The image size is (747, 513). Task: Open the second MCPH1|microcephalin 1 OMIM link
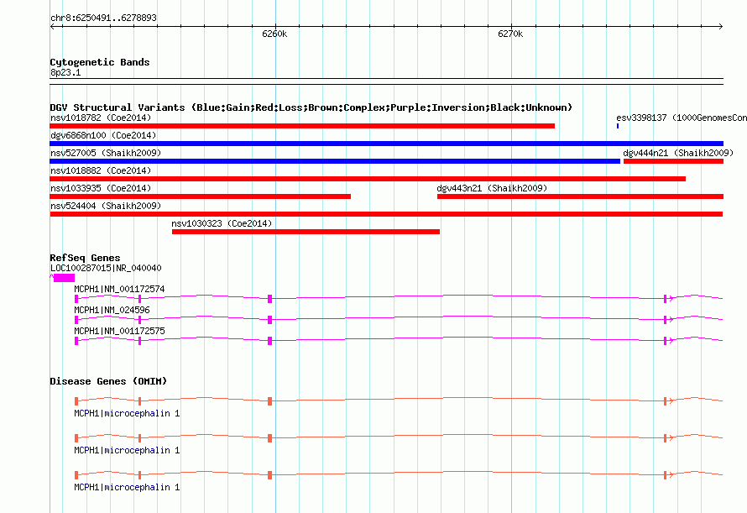(x=127, y=450)
